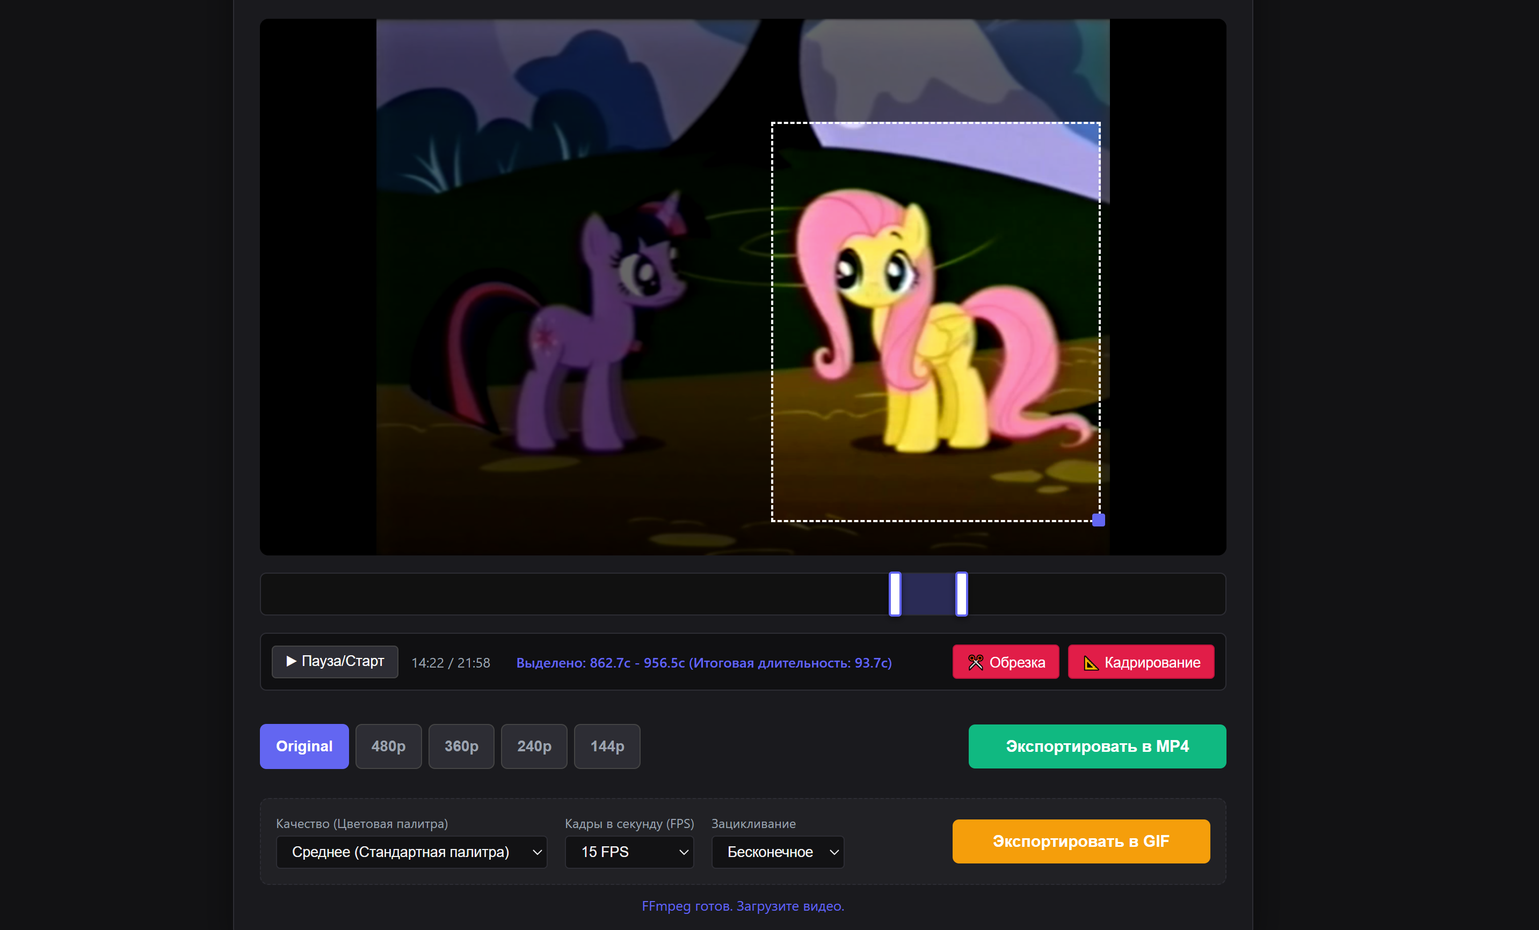Click Экспортировать в GIF button
This screenshot has width=1539, height=930.
(x=1081, y=841)
